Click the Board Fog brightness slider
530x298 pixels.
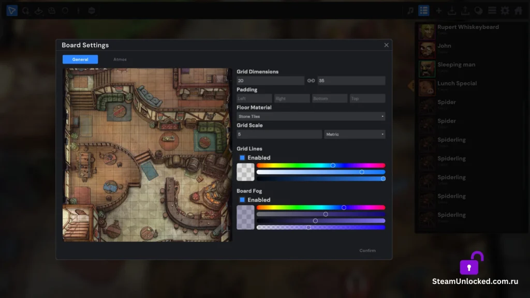click(321, 220)
